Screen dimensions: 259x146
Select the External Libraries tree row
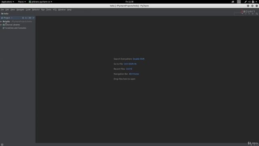pyautogui.click(x=18, y=25)
